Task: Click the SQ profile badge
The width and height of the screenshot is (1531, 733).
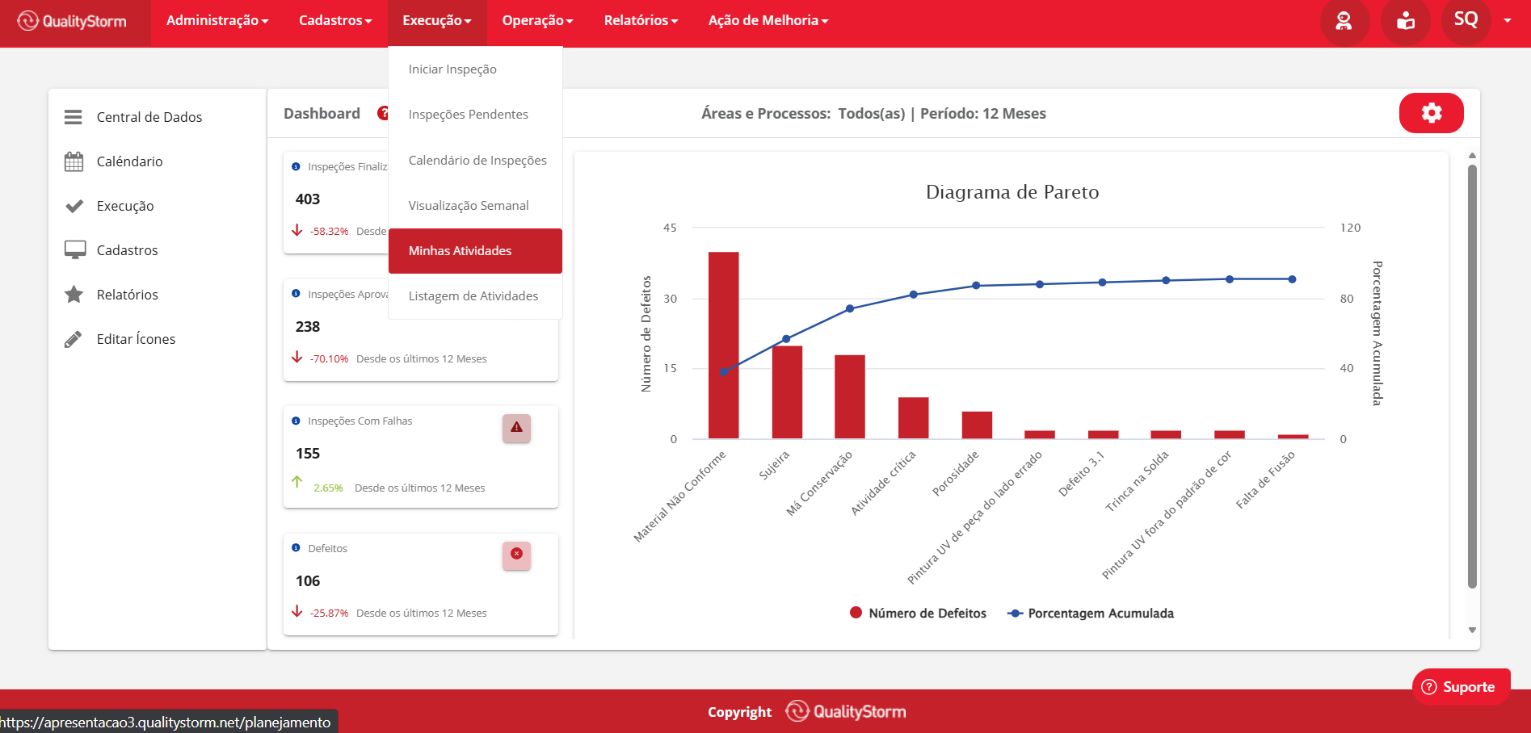Action: [1466, 21]
